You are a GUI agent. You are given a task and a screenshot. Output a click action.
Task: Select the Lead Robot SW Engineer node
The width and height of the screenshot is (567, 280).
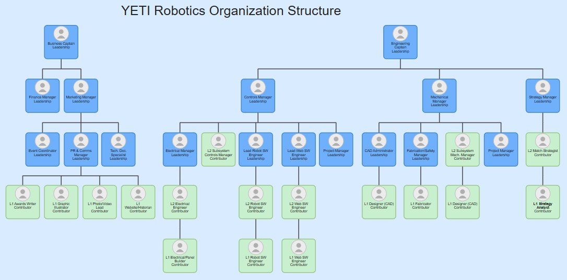click(256, 149)
